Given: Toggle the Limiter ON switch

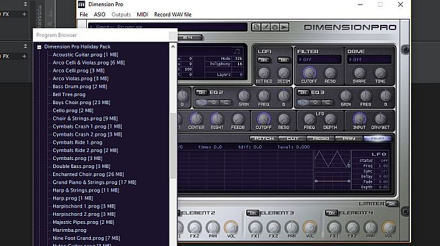Looking at the screenshot, I should point(392,204).
